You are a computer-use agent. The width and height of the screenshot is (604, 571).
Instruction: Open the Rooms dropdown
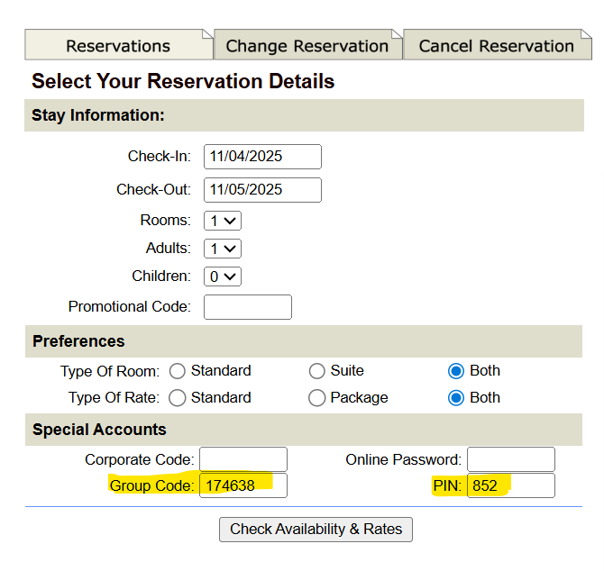click(223, 221)
